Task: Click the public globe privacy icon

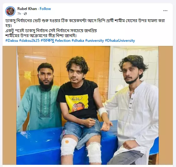Action: (25, 14)
